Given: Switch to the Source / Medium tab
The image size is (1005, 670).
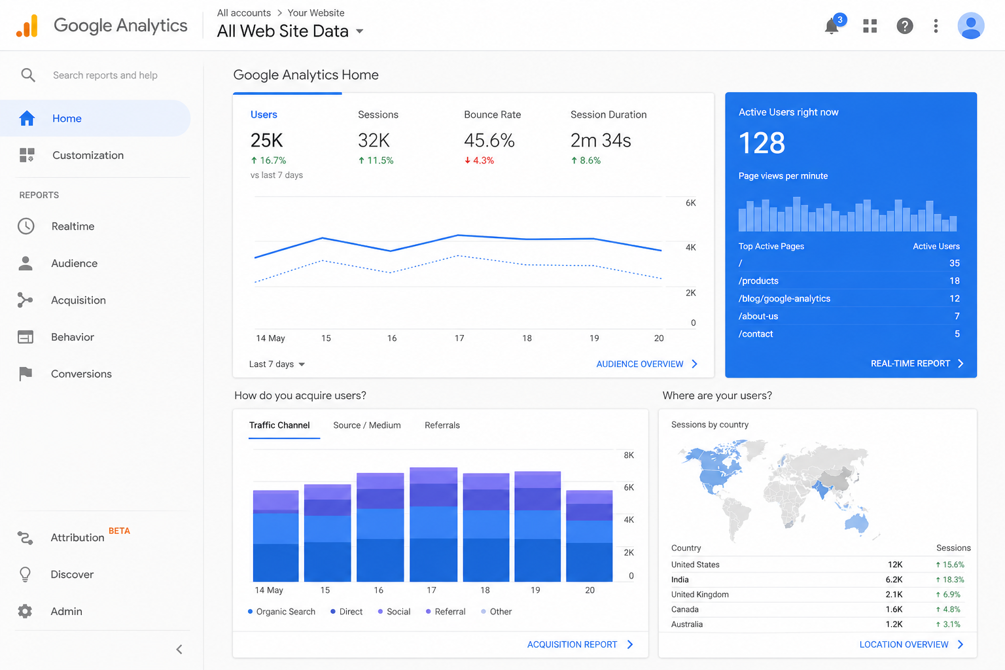Looking at the screenshot, I should 367,425.
